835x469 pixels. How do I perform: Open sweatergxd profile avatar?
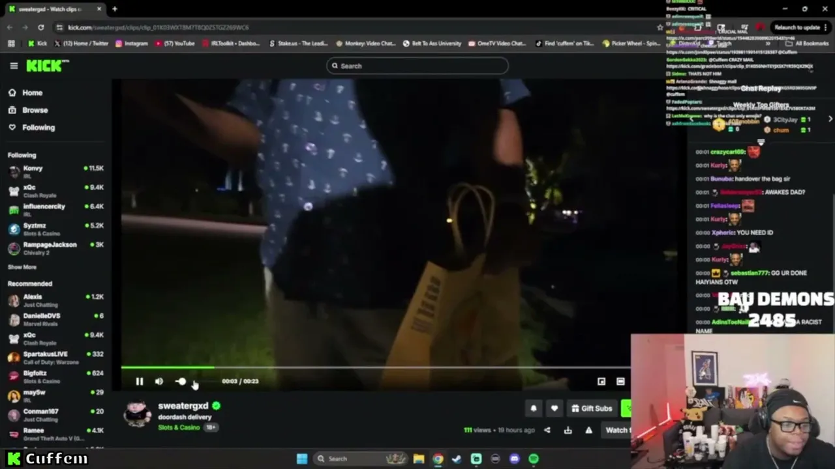tap(138, 414)
